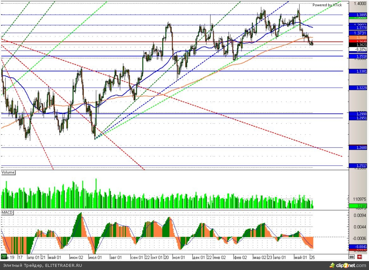The height and width of the screenshot is (270, 369).
Task: Click the авг 01 date marker
Action: point(116,257)
